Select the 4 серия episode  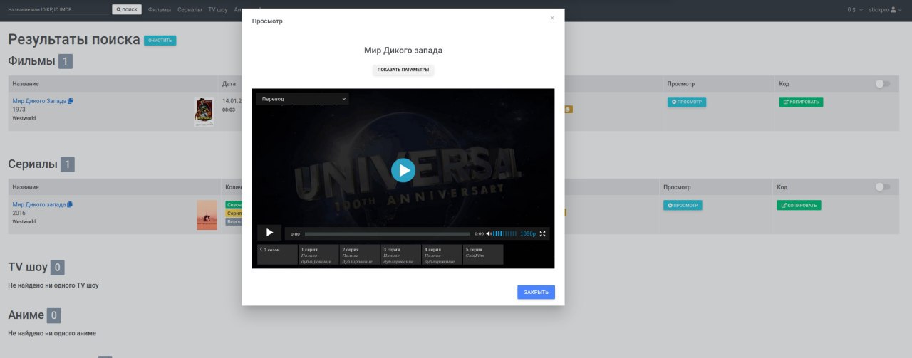click(x=442, y=254)
